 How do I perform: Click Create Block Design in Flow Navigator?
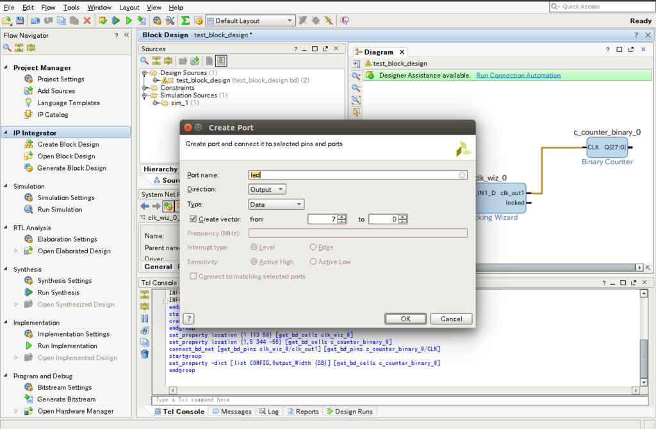coord(68,144)
